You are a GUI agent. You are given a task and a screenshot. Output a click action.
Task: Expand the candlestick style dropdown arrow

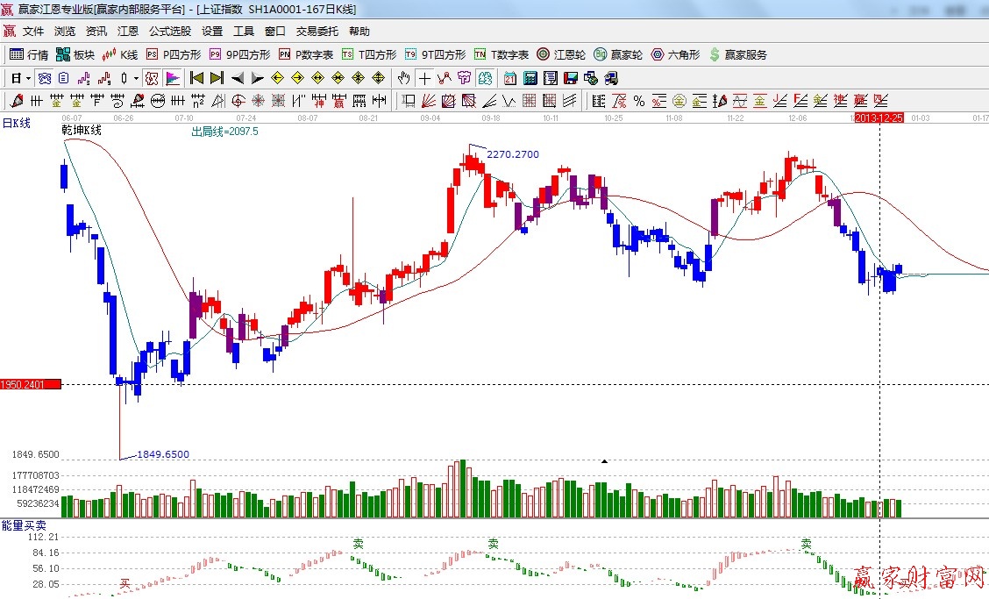(x=136, y=78)
